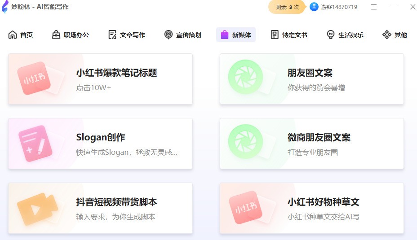Select the 宣传策划 tab
The width and height of the screenshot is (417, 240).
tap(183, 35)
